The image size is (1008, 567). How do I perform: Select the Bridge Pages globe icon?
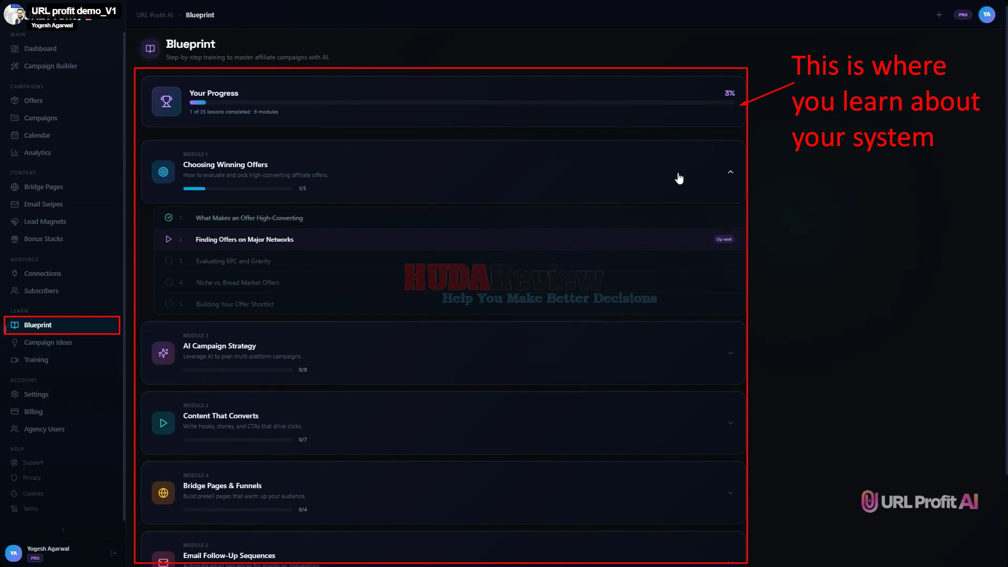[x=15, y=187]
